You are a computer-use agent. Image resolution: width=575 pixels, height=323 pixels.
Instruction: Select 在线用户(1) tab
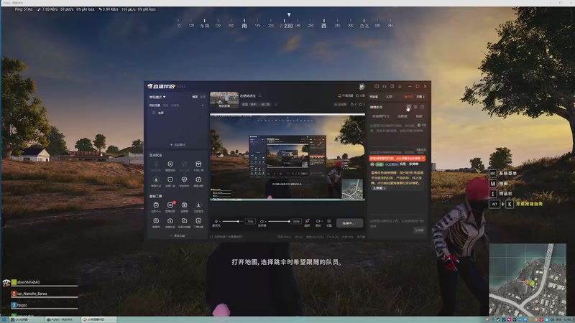pyautogui.click(x=381, y=116)
